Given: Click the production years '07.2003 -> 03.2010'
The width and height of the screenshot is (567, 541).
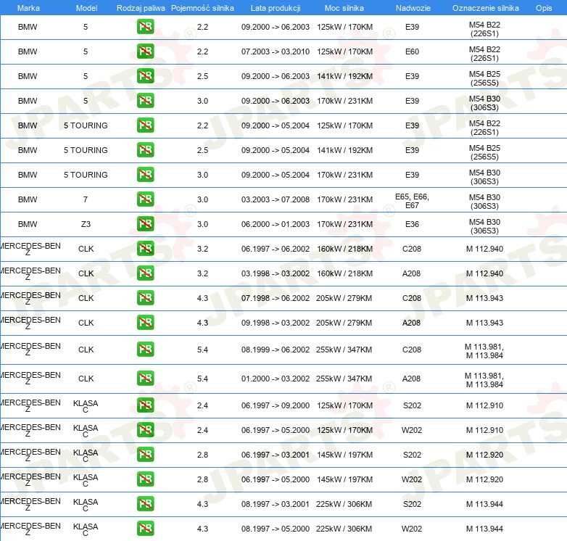Looking at the screenshot, I should click(276, 51).
